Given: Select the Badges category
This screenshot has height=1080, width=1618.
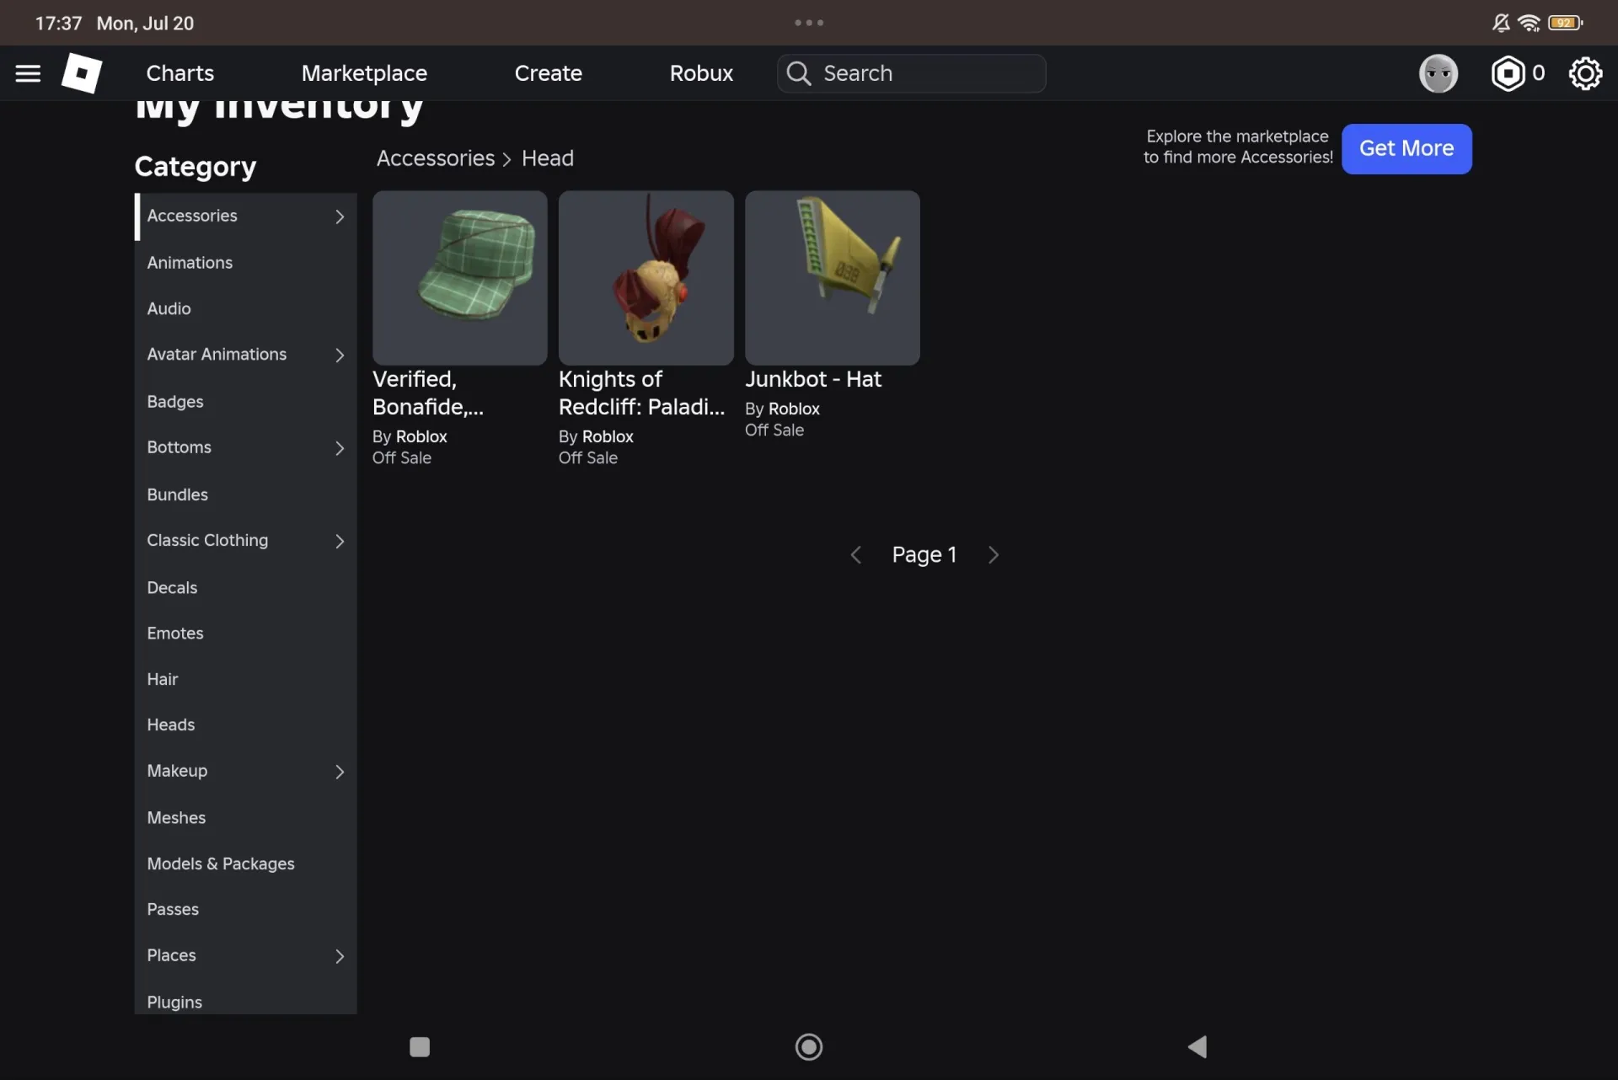Looking at the screenshot, I should (245, 401).
